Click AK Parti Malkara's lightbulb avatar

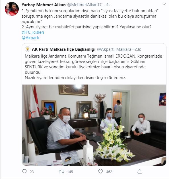point(28,49)
